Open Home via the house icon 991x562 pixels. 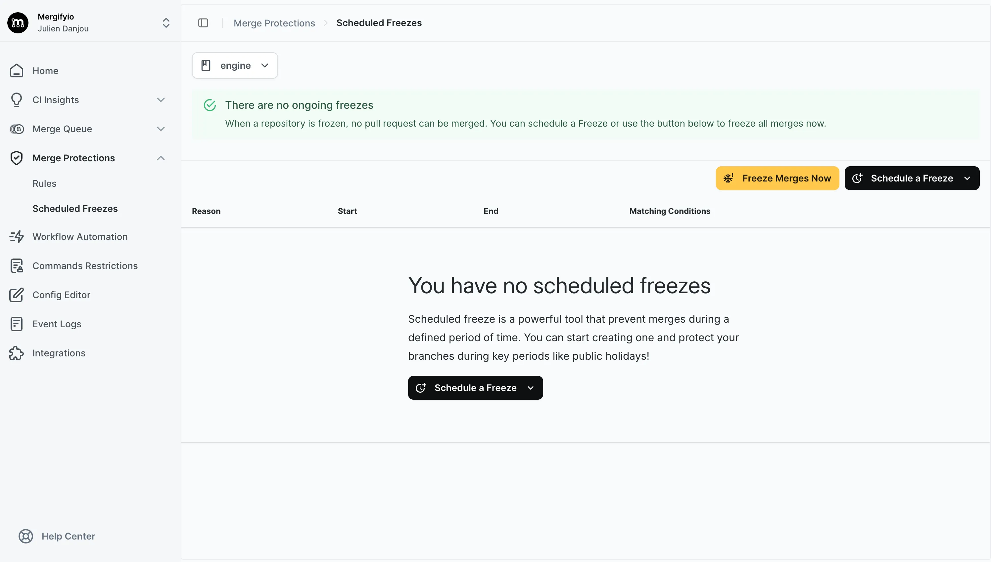tap(17, 71)
